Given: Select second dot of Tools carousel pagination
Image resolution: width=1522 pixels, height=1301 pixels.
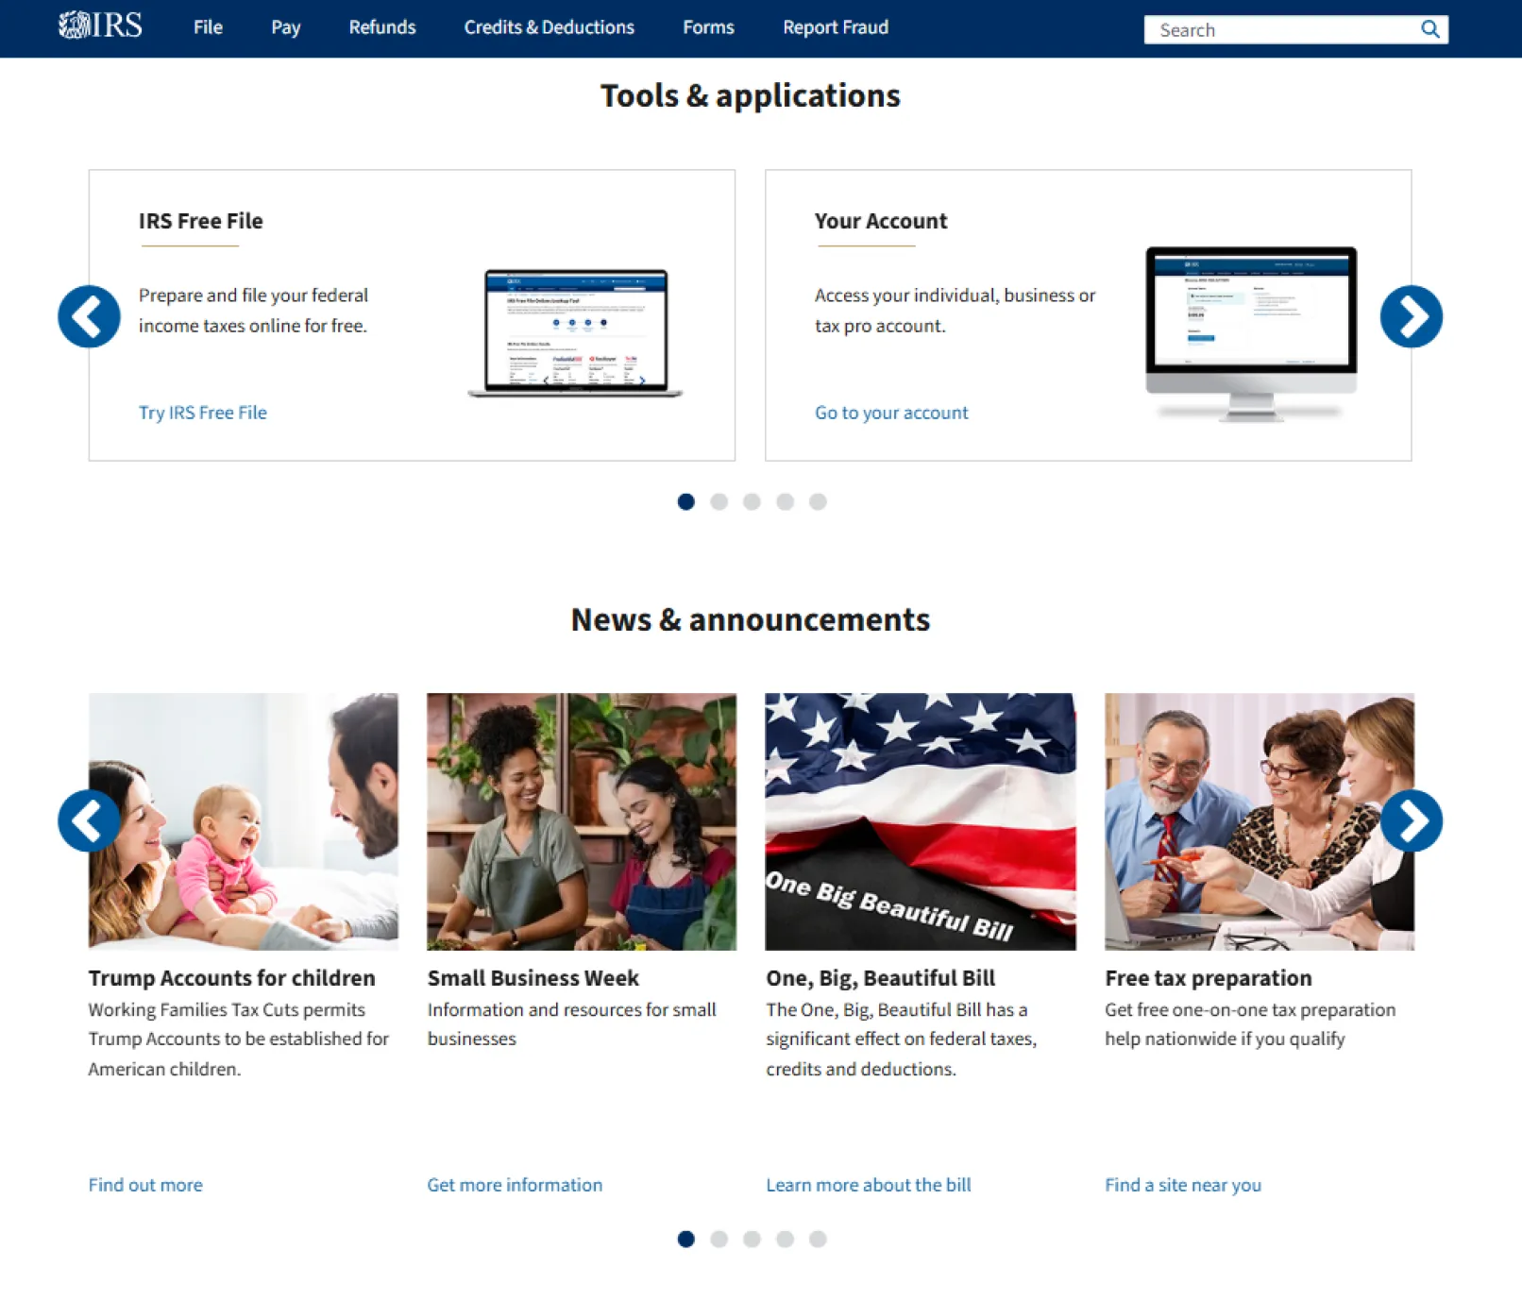Looking at the screenshot, I should coord(719,501).
